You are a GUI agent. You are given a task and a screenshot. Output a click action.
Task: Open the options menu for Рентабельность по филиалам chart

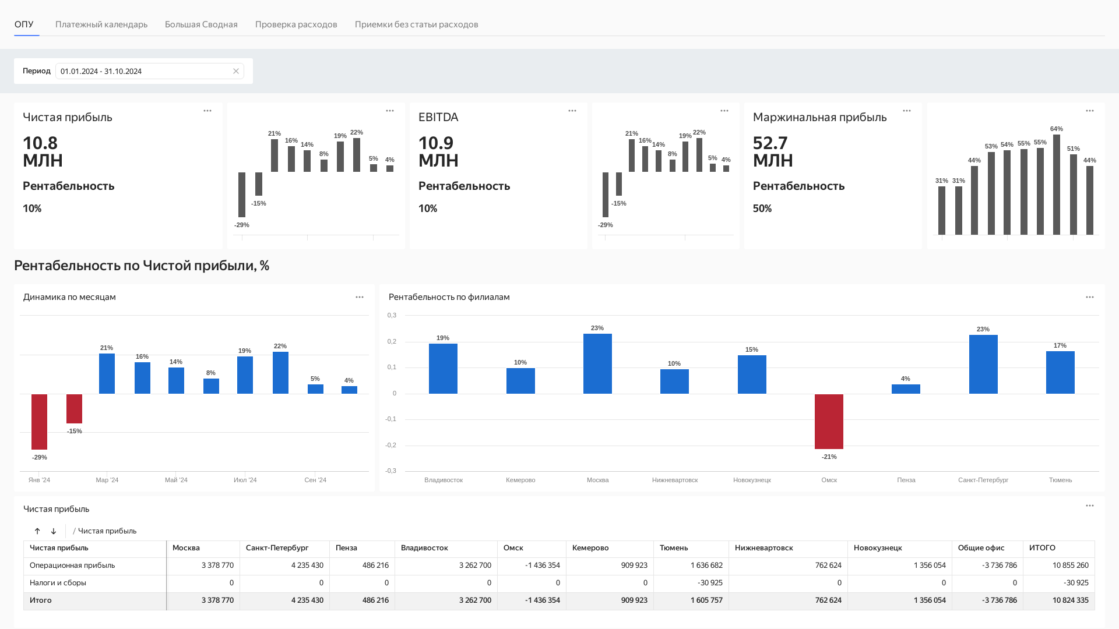point(1090,297)
